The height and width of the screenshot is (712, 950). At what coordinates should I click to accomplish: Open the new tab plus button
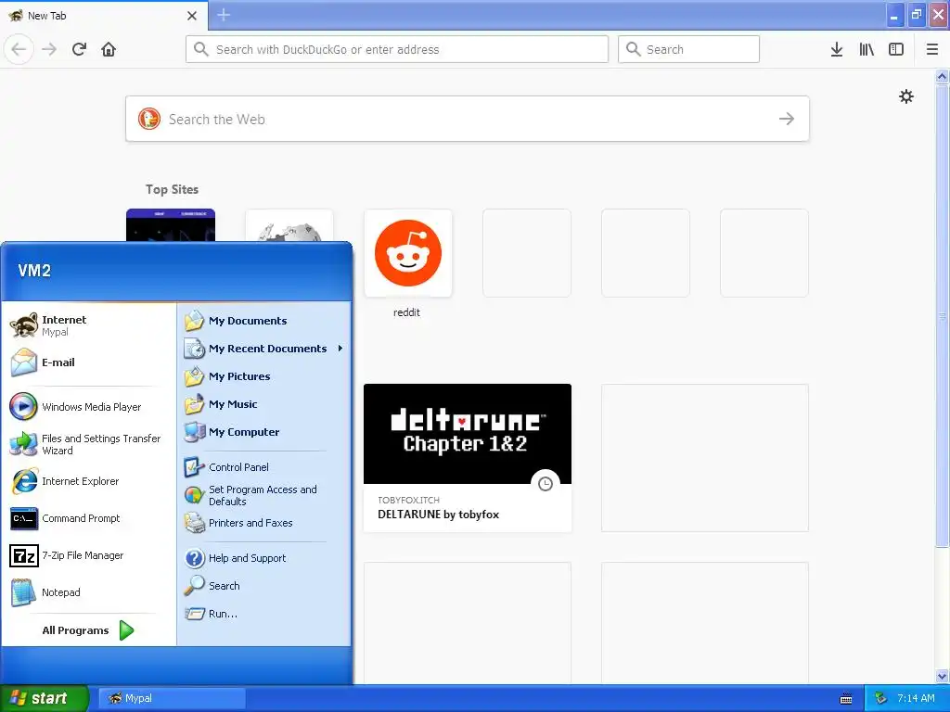224,15
